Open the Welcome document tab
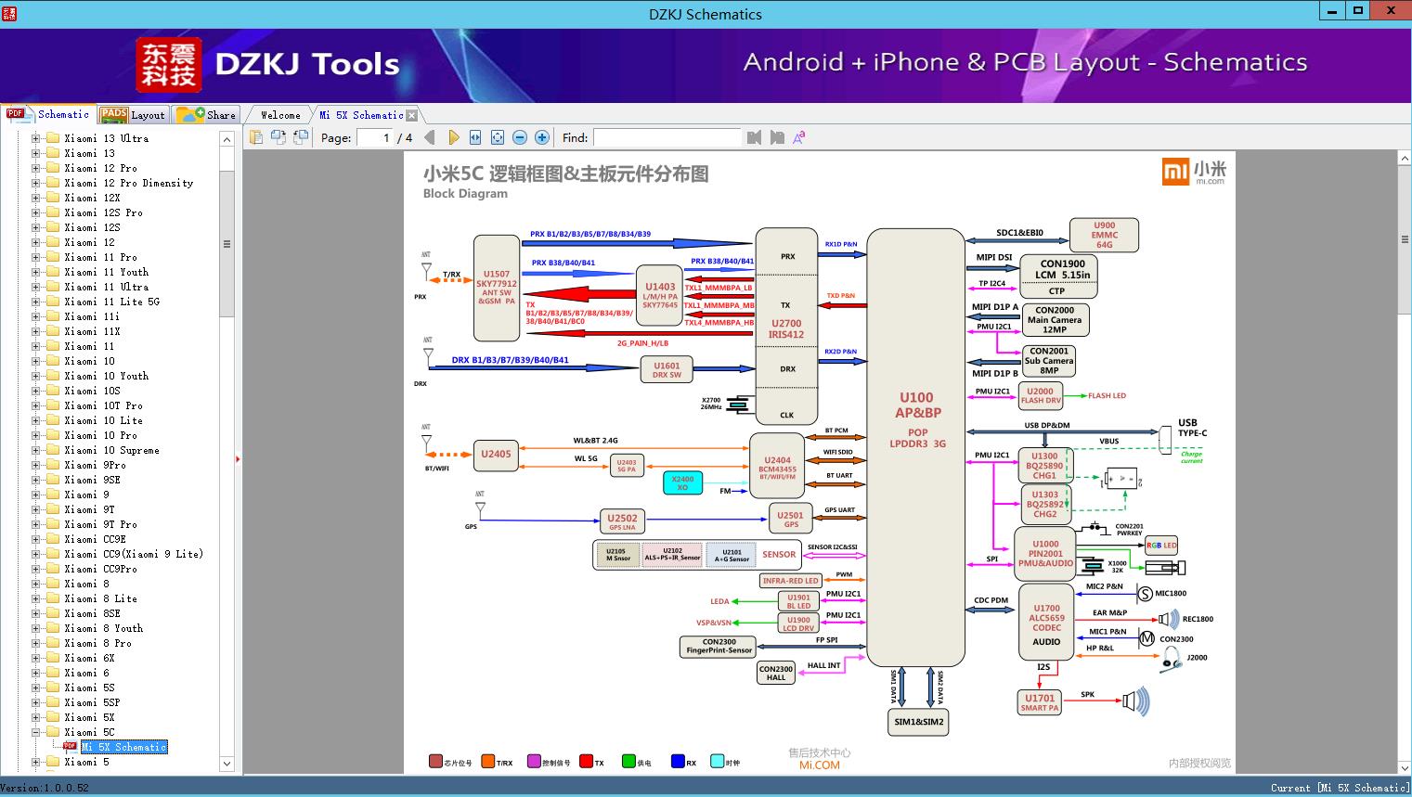This screenshot has width=1412, height=797. point(280,115)
